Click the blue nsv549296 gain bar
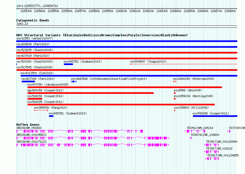This screenshot has width=245, height=174. [215, 116]
